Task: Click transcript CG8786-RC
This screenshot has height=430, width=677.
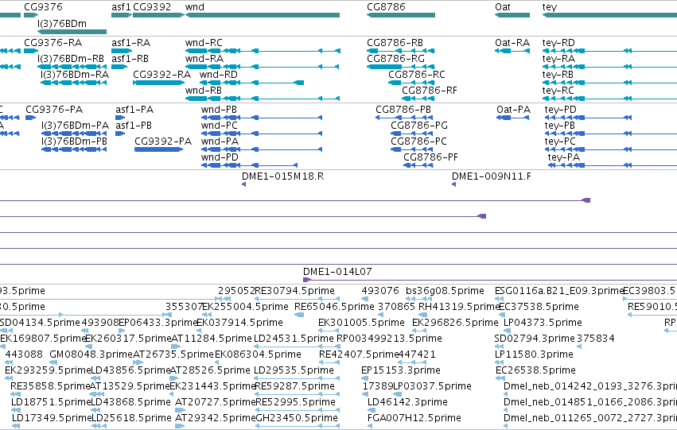Action: point(417,75)
